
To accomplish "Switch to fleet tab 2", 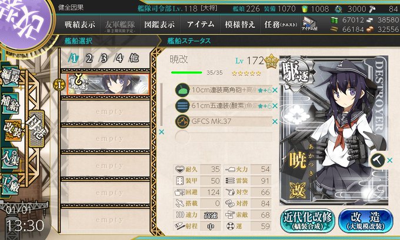I will (x=89, y=58).
